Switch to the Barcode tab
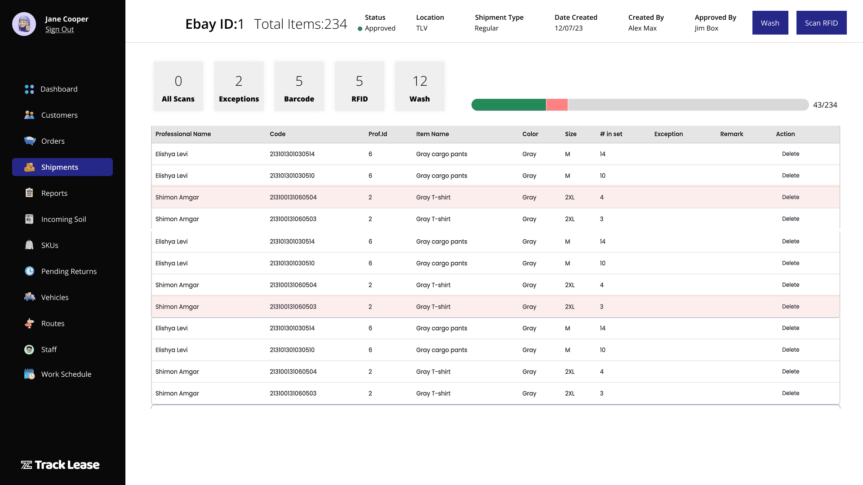Screen dimensions: 863x485 tap(299, 87)
